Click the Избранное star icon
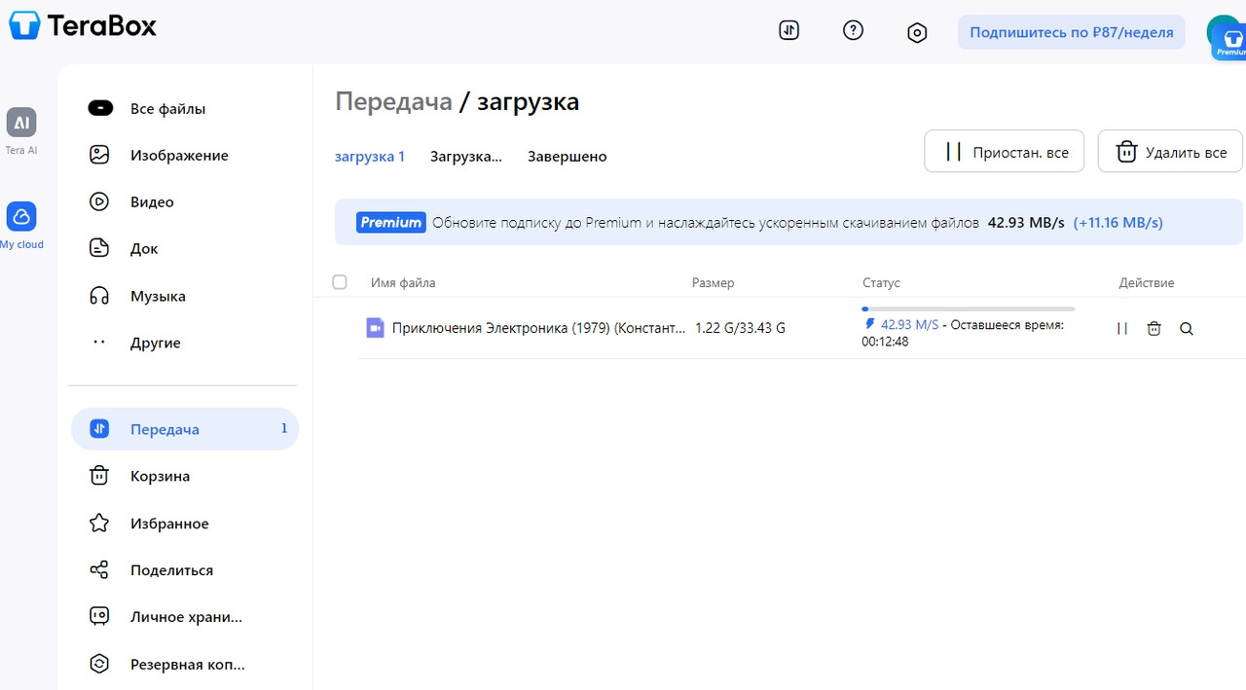 (x=99, y=524)
